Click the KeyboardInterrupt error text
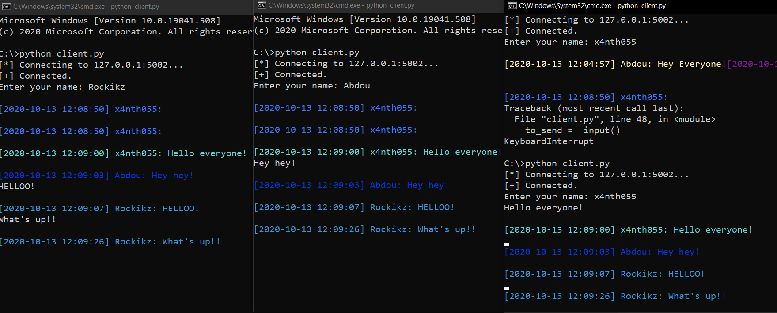Image resolution: width=777 pixels, height=313 pixels. coord(549,141)
